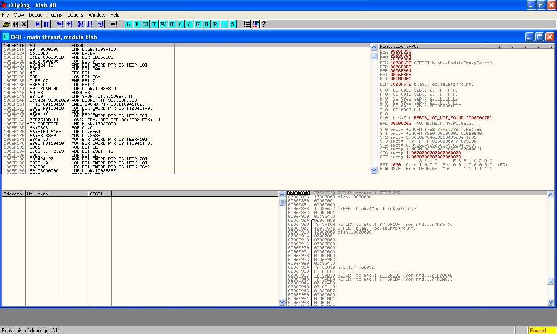
Task: Click the ASCII column header in dump
Action: [100, 194]
